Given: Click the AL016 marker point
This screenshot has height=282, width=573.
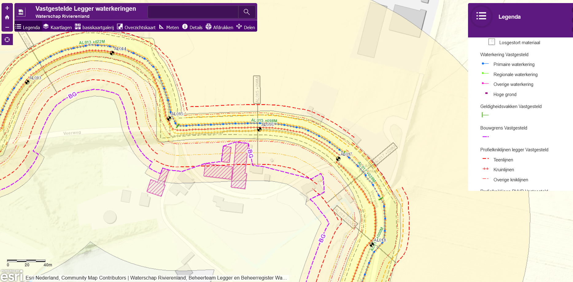Looking at the screenshot, I should click(259, 129).
